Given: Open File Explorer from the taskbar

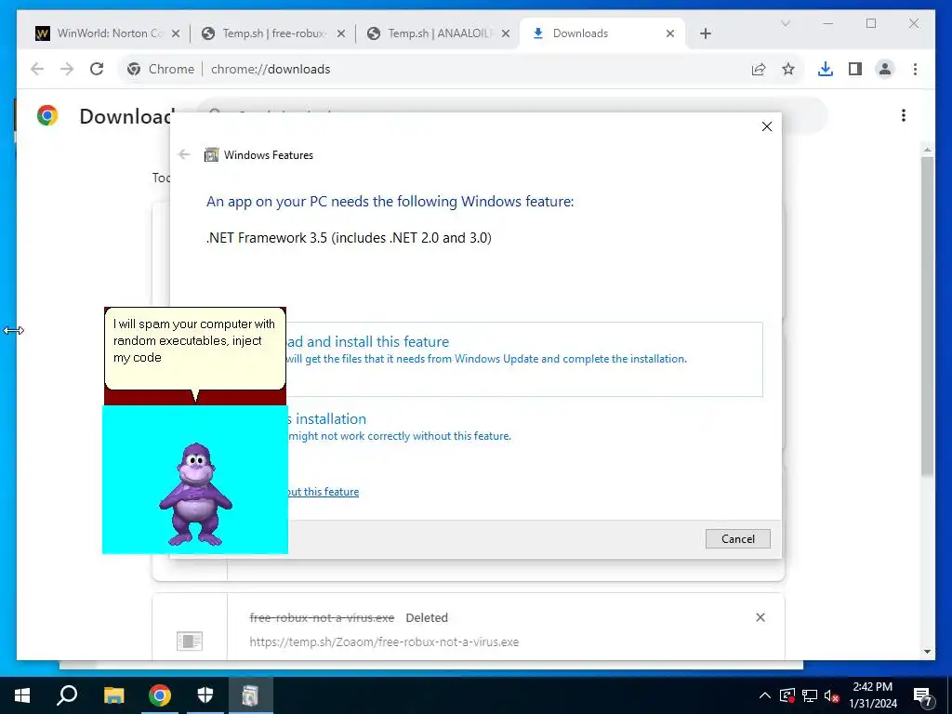Looking at the screenshot, I should [x=113, y=695].
